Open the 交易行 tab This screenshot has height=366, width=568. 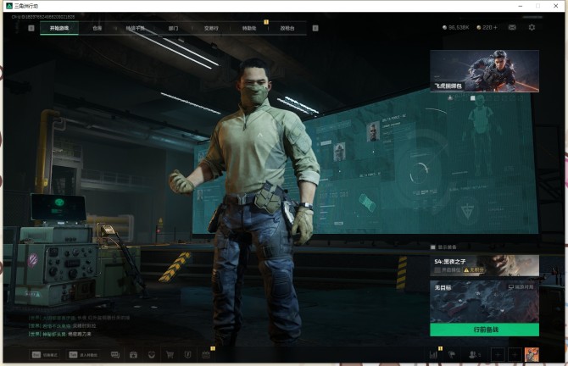(211, 28)
